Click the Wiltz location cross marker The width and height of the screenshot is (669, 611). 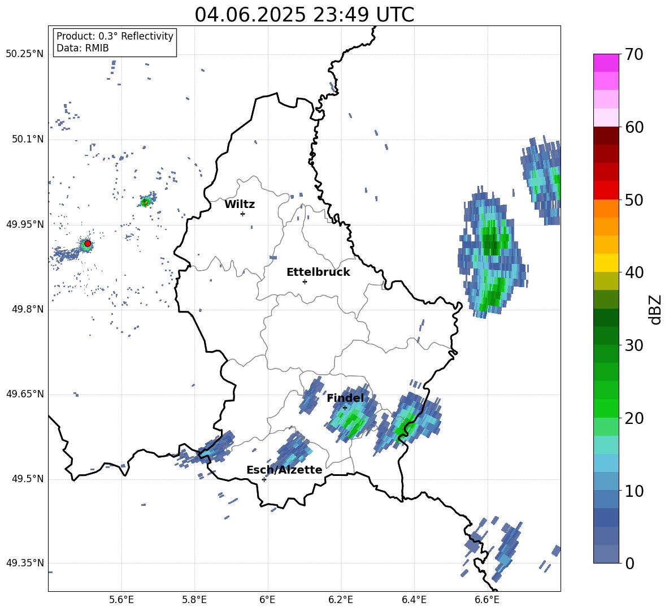click(x=243, y=214)
